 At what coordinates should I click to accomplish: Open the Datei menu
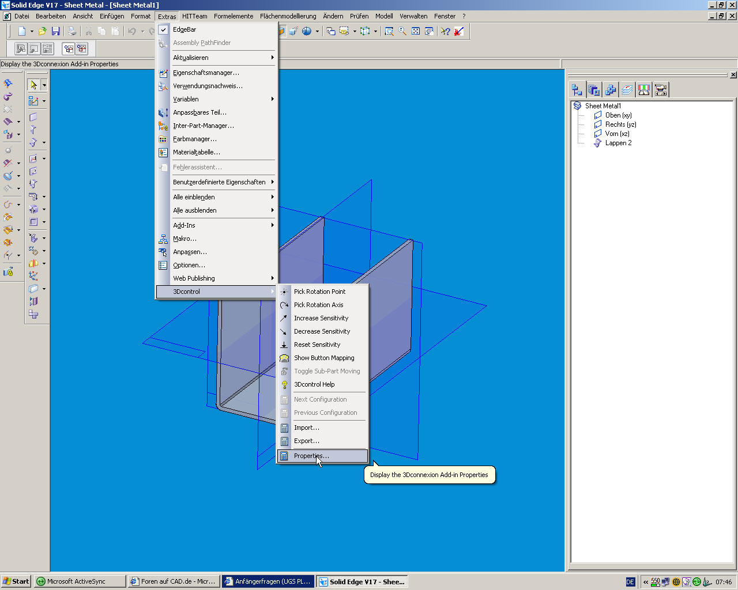(x=22, y=16)
